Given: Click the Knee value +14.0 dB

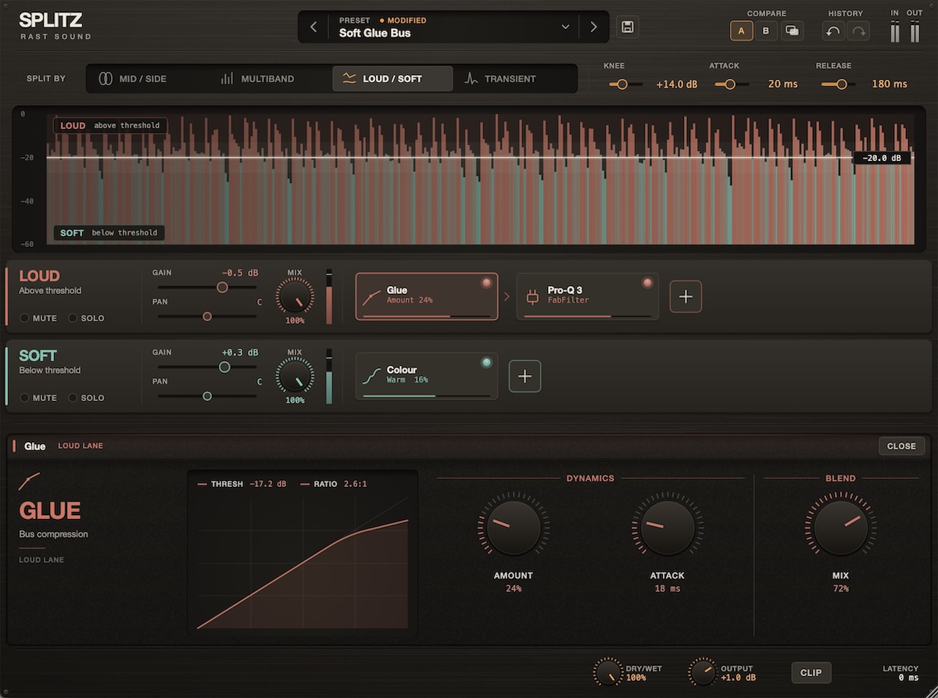Looking at the screenshot, I should 677,84.
